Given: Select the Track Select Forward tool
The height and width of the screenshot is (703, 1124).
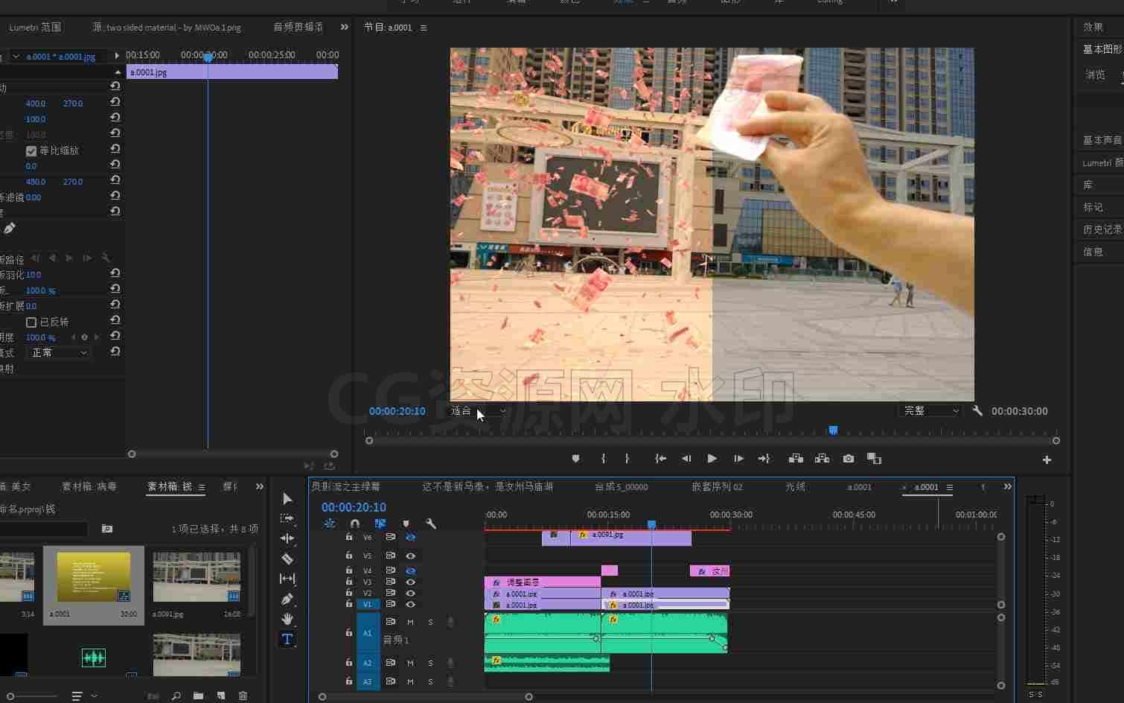Looking at the screenshot, I should point(287,518).
